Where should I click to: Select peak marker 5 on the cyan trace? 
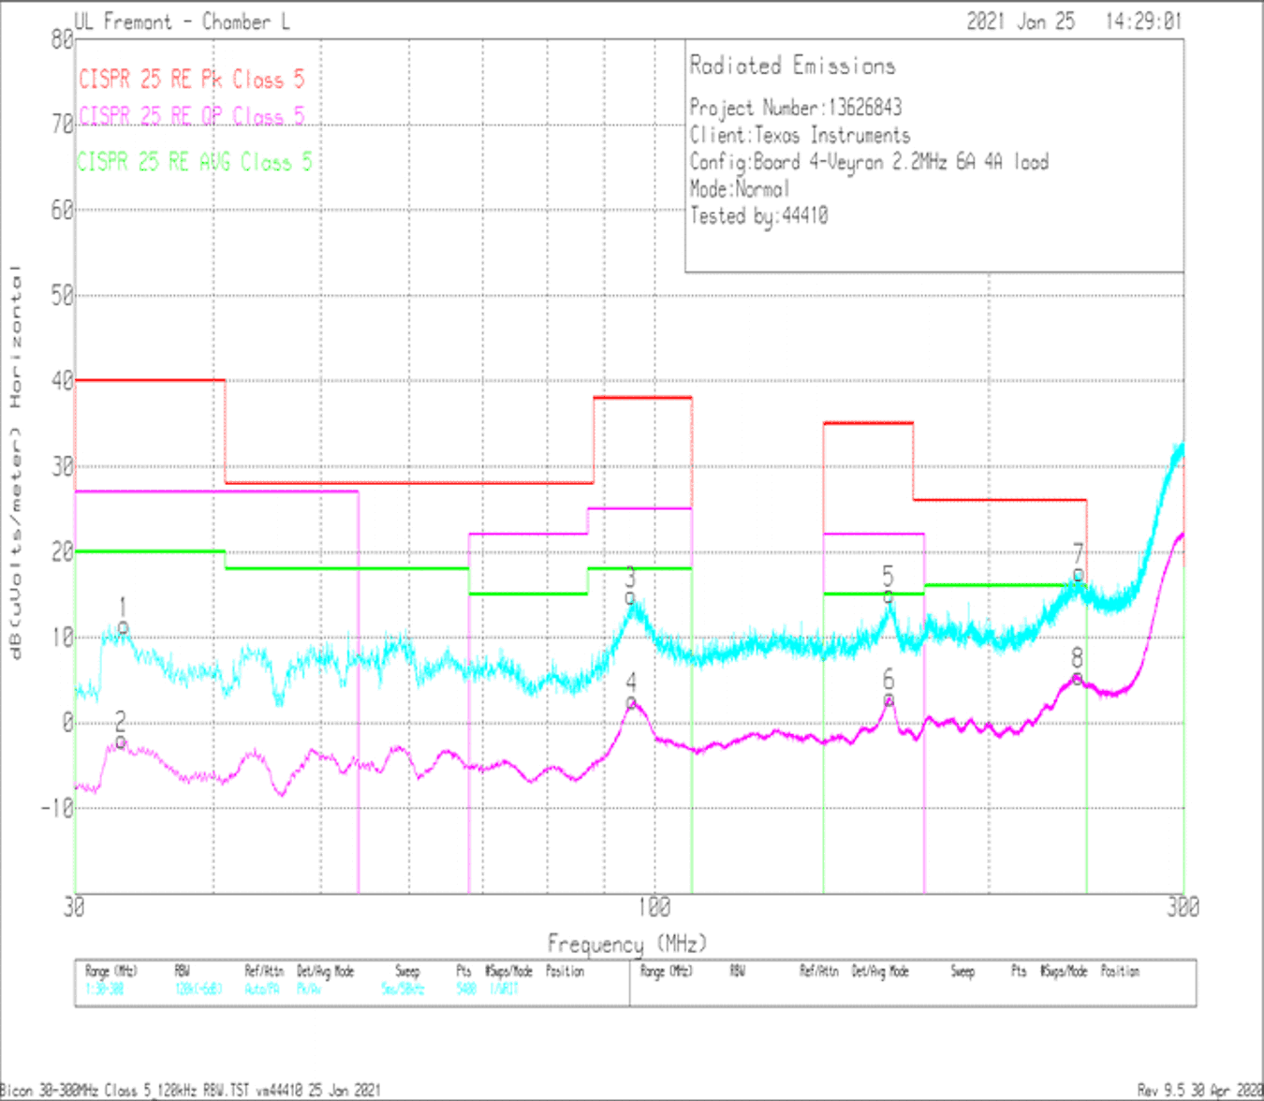pos(888,598)
